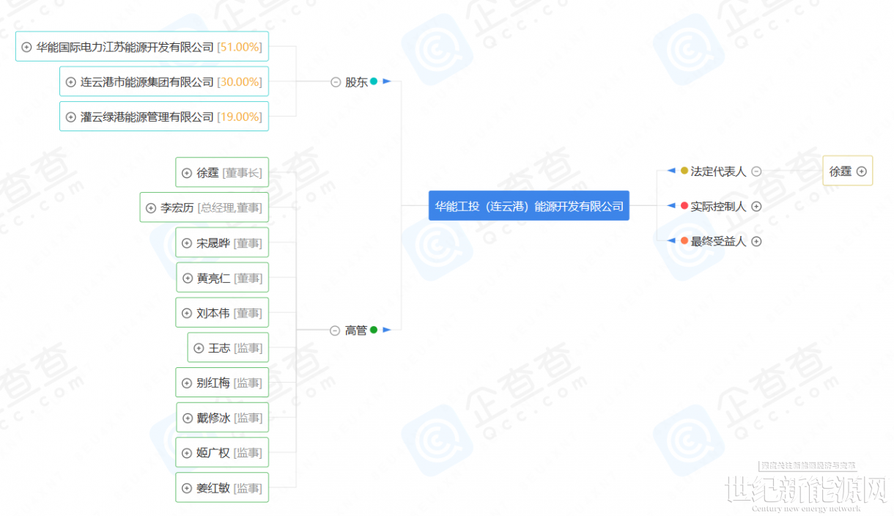
Task: Expand plus icon beside 姜红敏
Action: pos(187,488)
